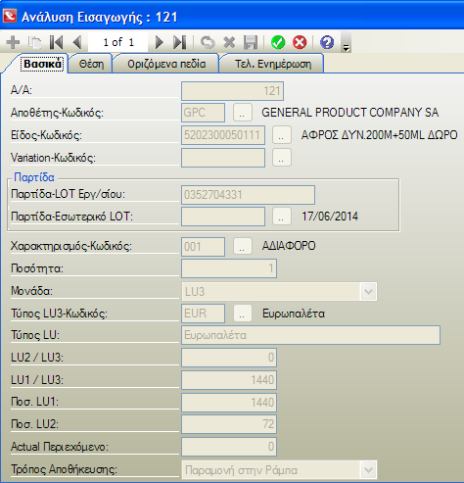Click the Τρόπος Αποθήκευσης: label
Screen dimensions: 464x483
pos(65,469)
